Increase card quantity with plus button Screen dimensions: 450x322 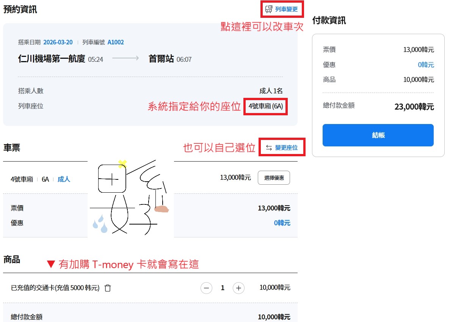pos(238,288)
